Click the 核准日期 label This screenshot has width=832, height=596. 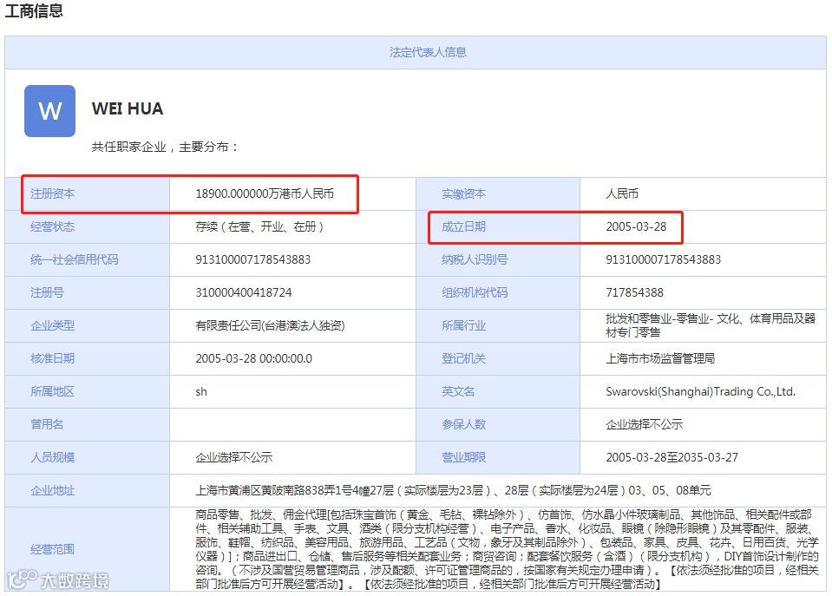coord(53,358)
